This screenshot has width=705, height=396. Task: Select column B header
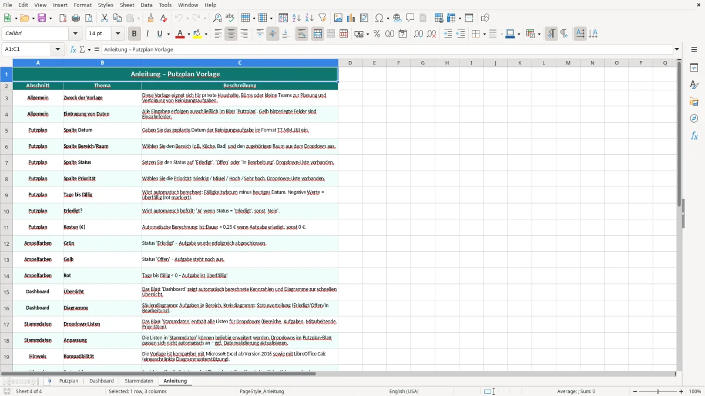[102, 63]
